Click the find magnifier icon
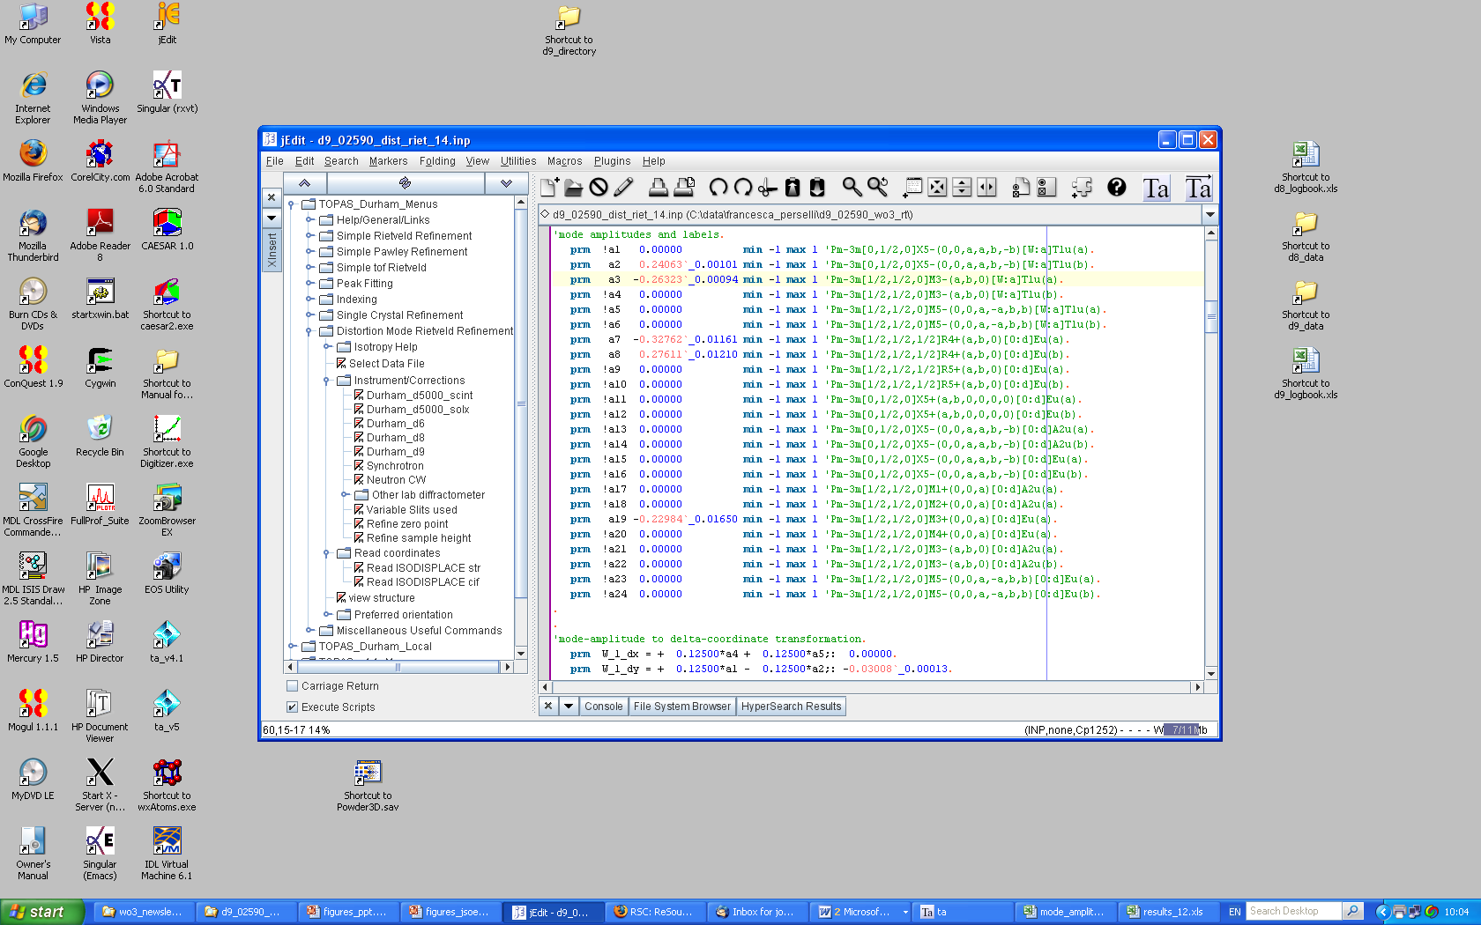This screenshot has height=925, width=1481. 852,187
